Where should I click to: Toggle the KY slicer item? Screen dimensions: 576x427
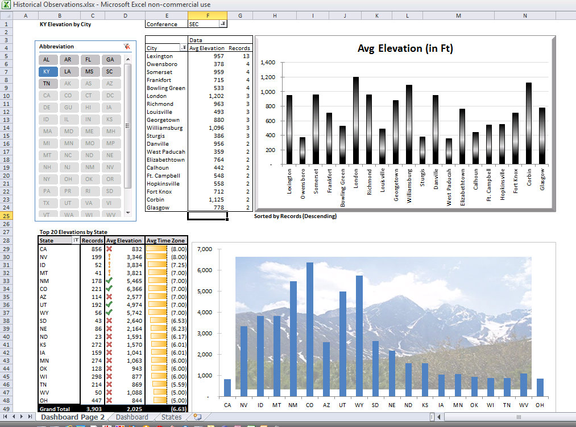[47, 72]
